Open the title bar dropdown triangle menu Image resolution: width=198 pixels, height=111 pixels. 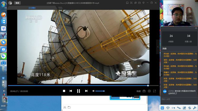(x=143, y=3)
